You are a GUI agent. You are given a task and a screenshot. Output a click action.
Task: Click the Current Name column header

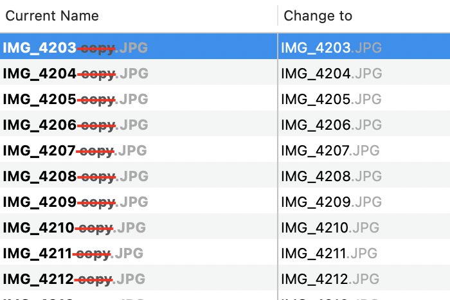pyautogui.click(x=52, y=16)
